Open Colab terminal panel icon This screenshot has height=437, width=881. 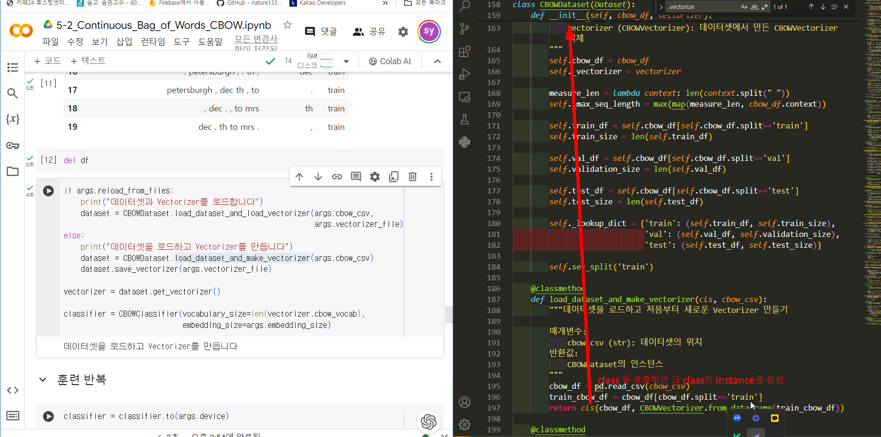point(13,416)
